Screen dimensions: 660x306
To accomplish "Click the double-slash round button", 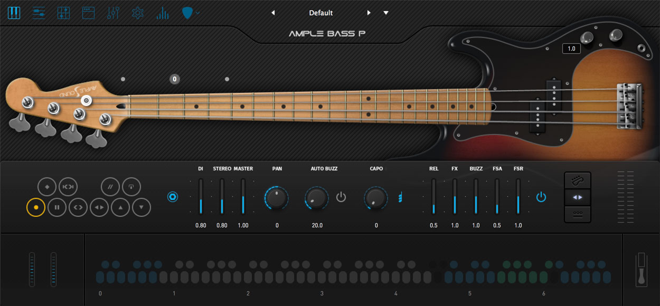I will coord(110,187).
